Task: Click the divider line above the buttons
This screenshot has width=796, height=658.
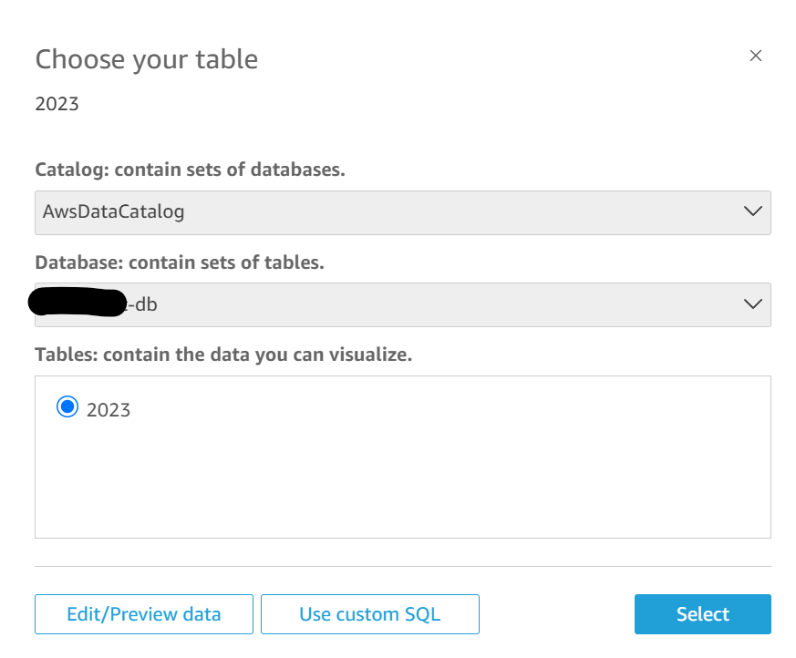Action: 402,566
